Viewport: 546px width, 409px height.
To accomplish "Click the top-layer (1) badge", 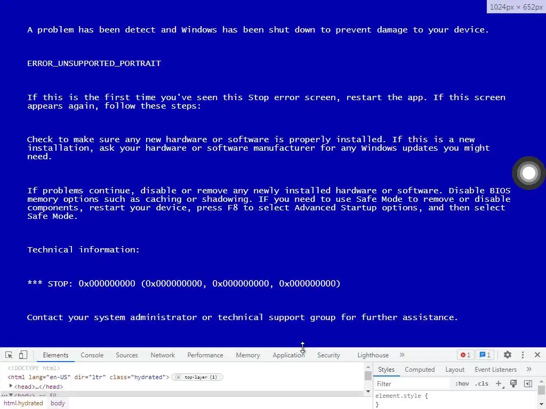I will [x=197, y=377].
